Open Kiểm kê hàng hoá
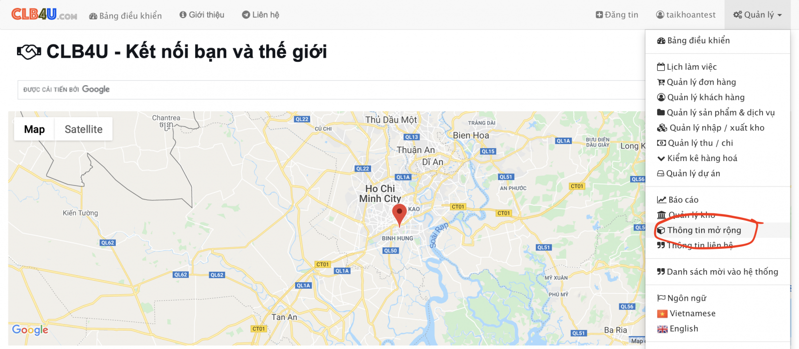Viewport: 799px width, 349px height. [697, 158]
